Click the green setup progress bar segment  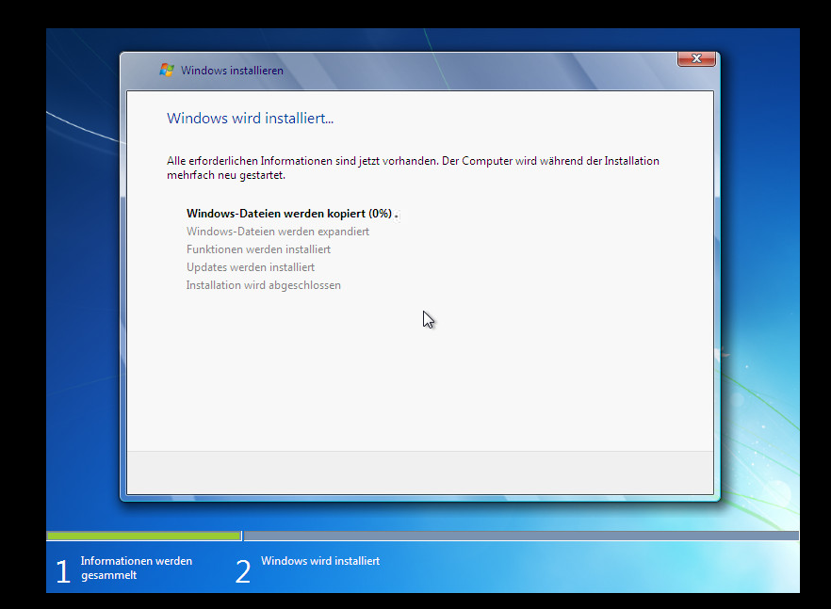pos(144,536)
